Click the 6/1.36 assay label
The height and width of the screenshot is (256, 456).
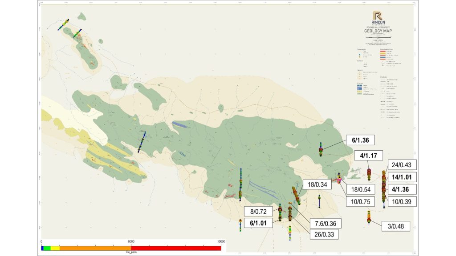tap(360, 140)
